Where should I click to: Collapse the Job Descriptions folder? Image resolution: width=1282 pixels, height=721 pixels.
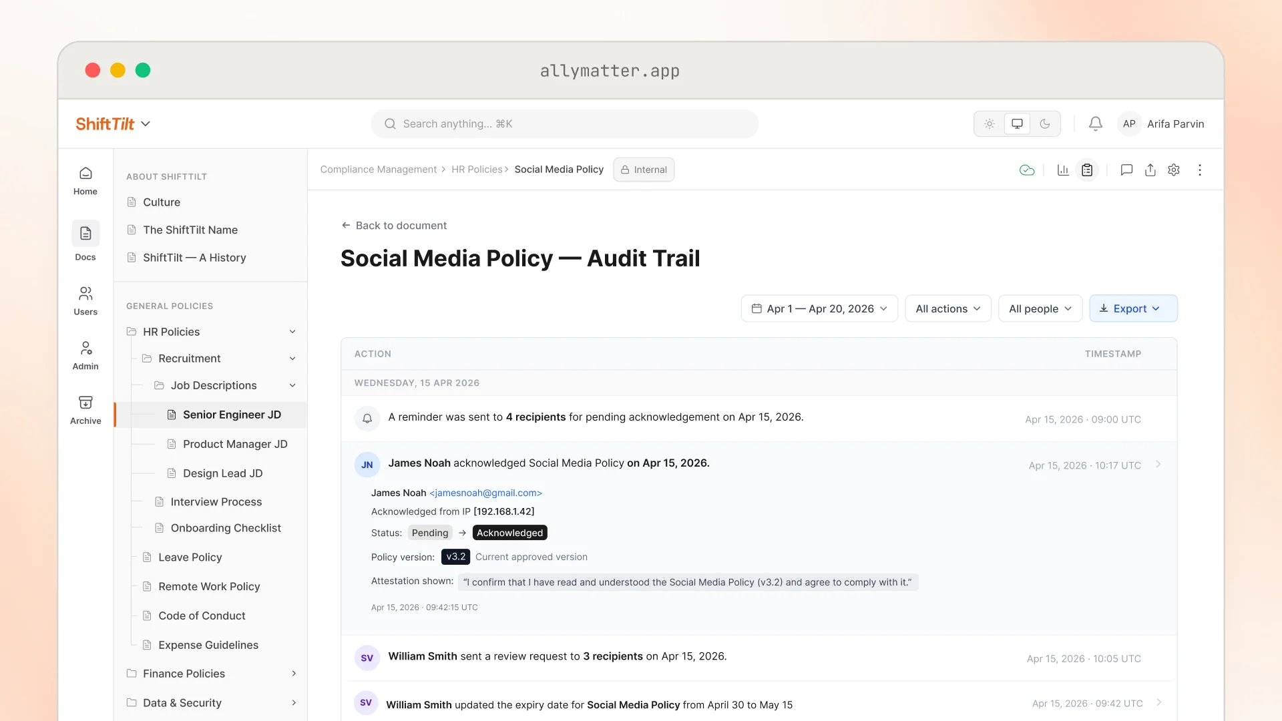pyautogui.click(x=292, y=385)
